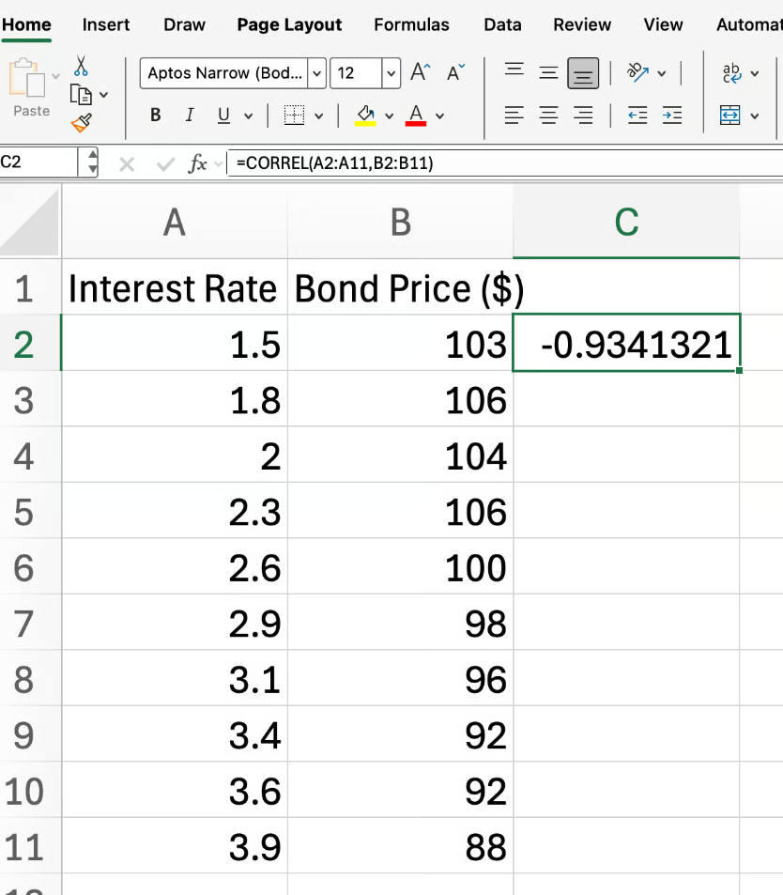Viewport: 783px width, 895px height.
Task: Click the Increase Indent control
Action: [x=672, y=115]
